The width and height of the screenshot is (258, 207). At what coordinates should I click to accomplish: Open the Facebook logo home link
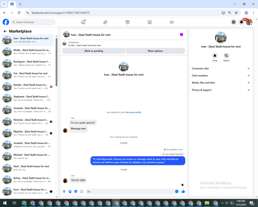pyautogui.click(x=6, y=22)
